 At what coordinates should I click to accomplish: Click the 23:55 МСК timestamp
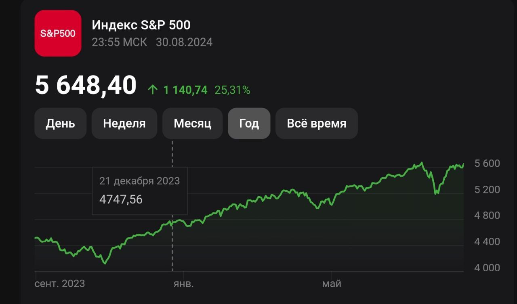(x=119, y=42)
